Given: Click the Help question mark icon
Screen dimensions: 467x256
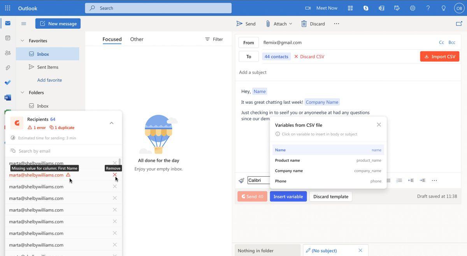Looking at the screenshot, I should point(428,8).
